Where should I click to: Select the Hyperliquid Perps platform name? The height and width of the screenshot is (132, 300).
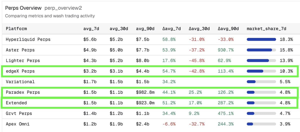(x=28, y=39)
